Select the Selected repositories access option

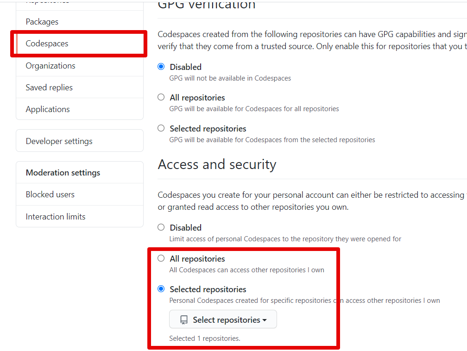pos(161,288)
